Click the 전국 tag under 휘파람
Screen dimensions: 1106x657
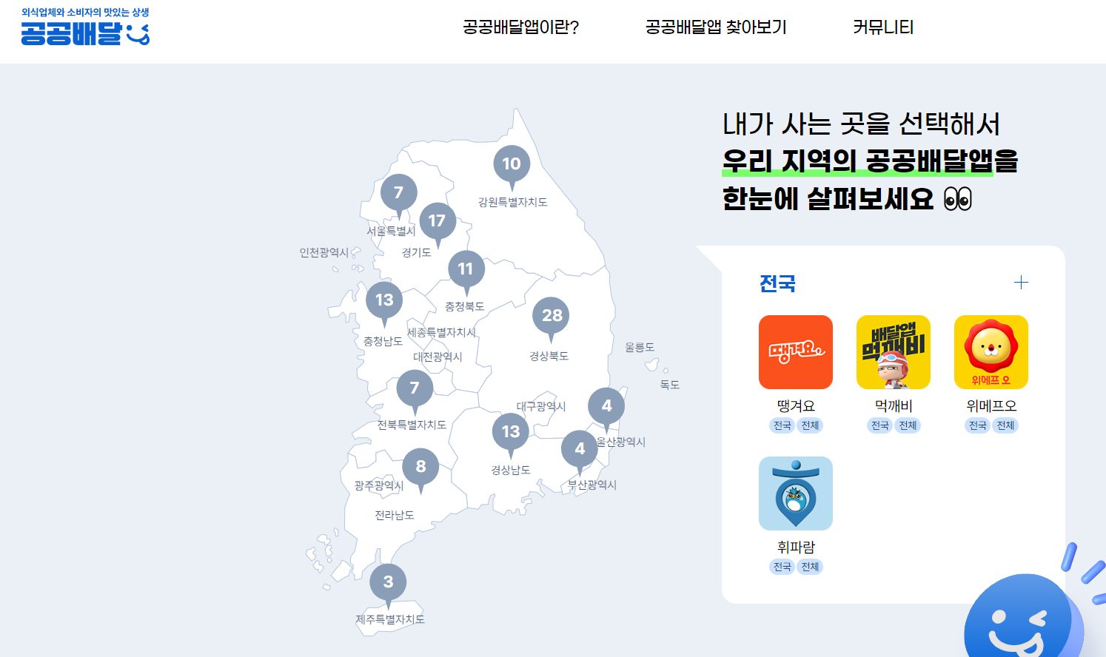(x=782, y=567)
